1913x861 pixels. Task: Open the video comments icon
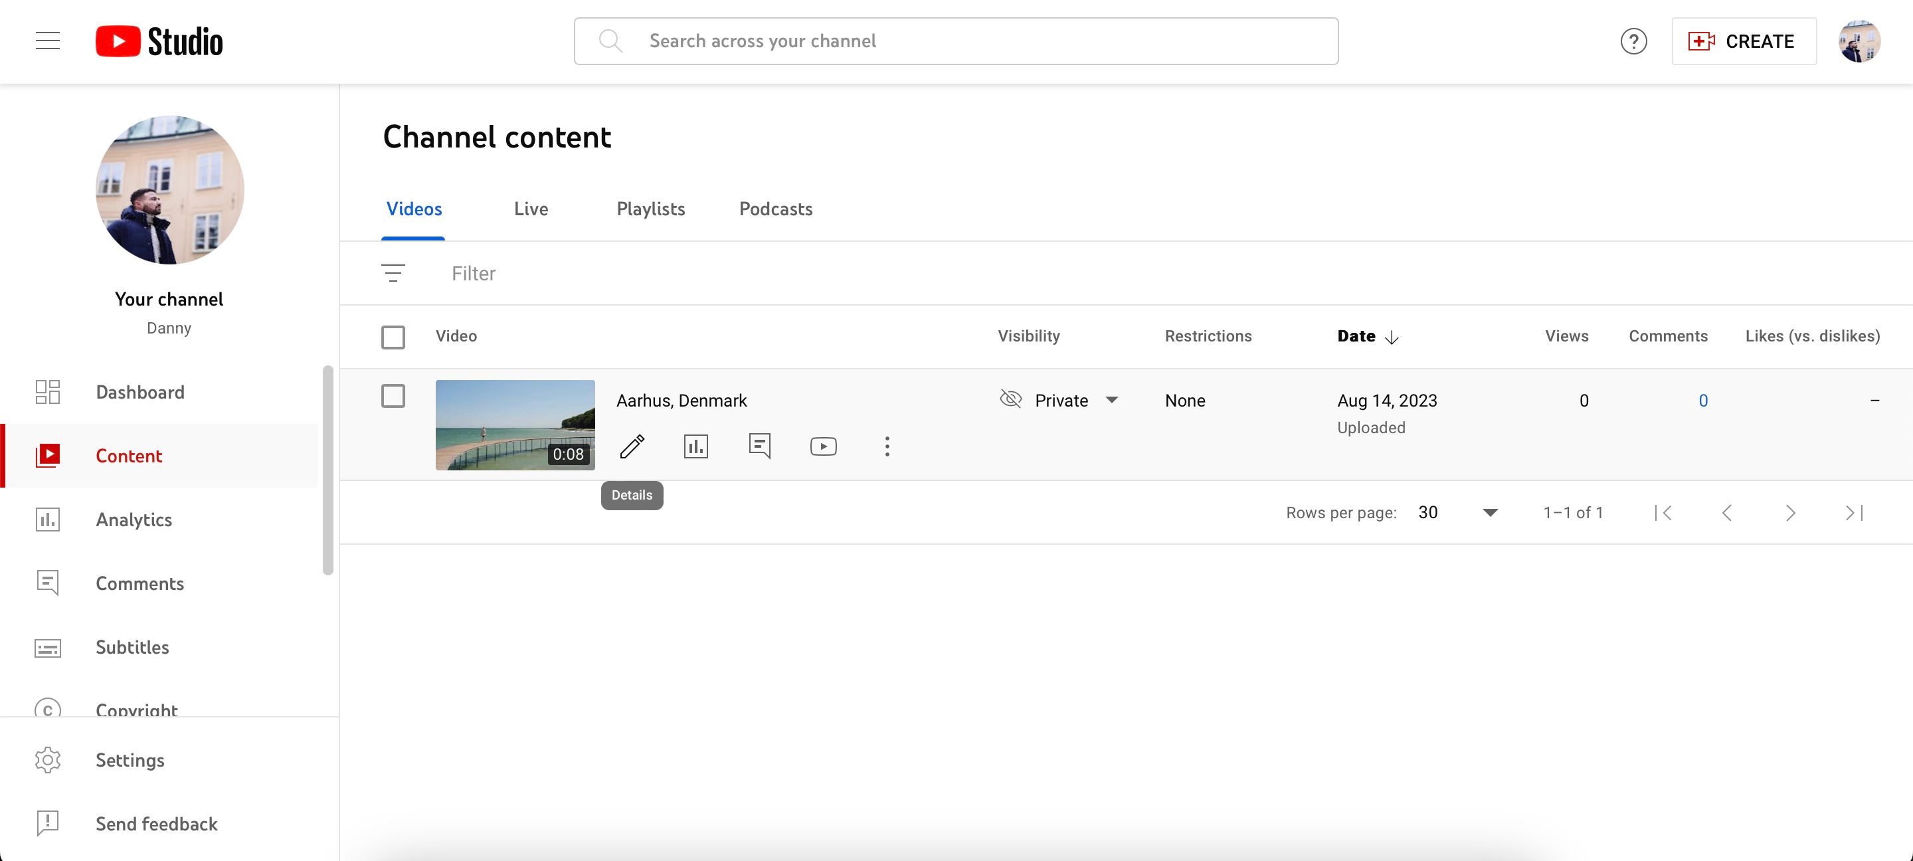(759, 446)
